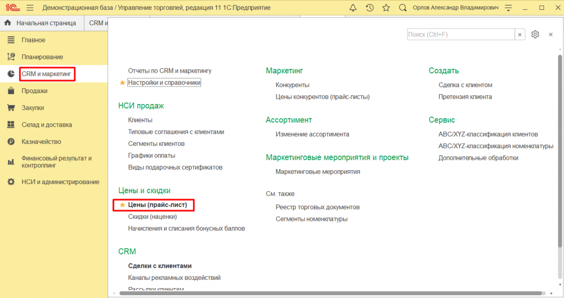Click the favorites star in title bar
Viewport: 564px width, 298px height.
386,8
